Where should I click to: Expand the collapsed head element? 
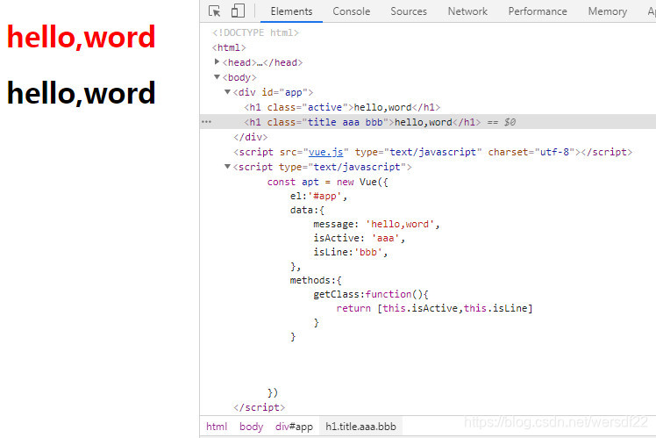(217, 62)
